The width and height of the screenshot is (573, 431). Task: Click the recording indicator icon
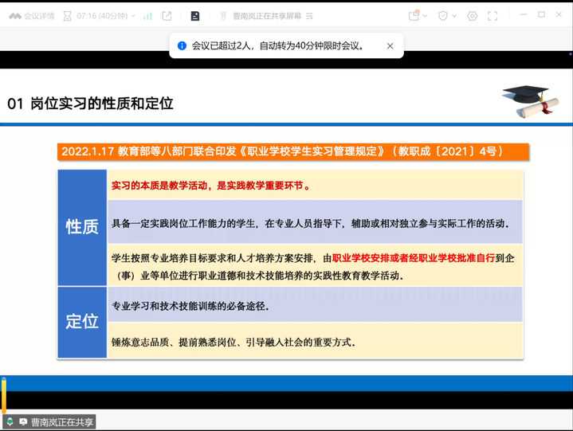[414, 15]
